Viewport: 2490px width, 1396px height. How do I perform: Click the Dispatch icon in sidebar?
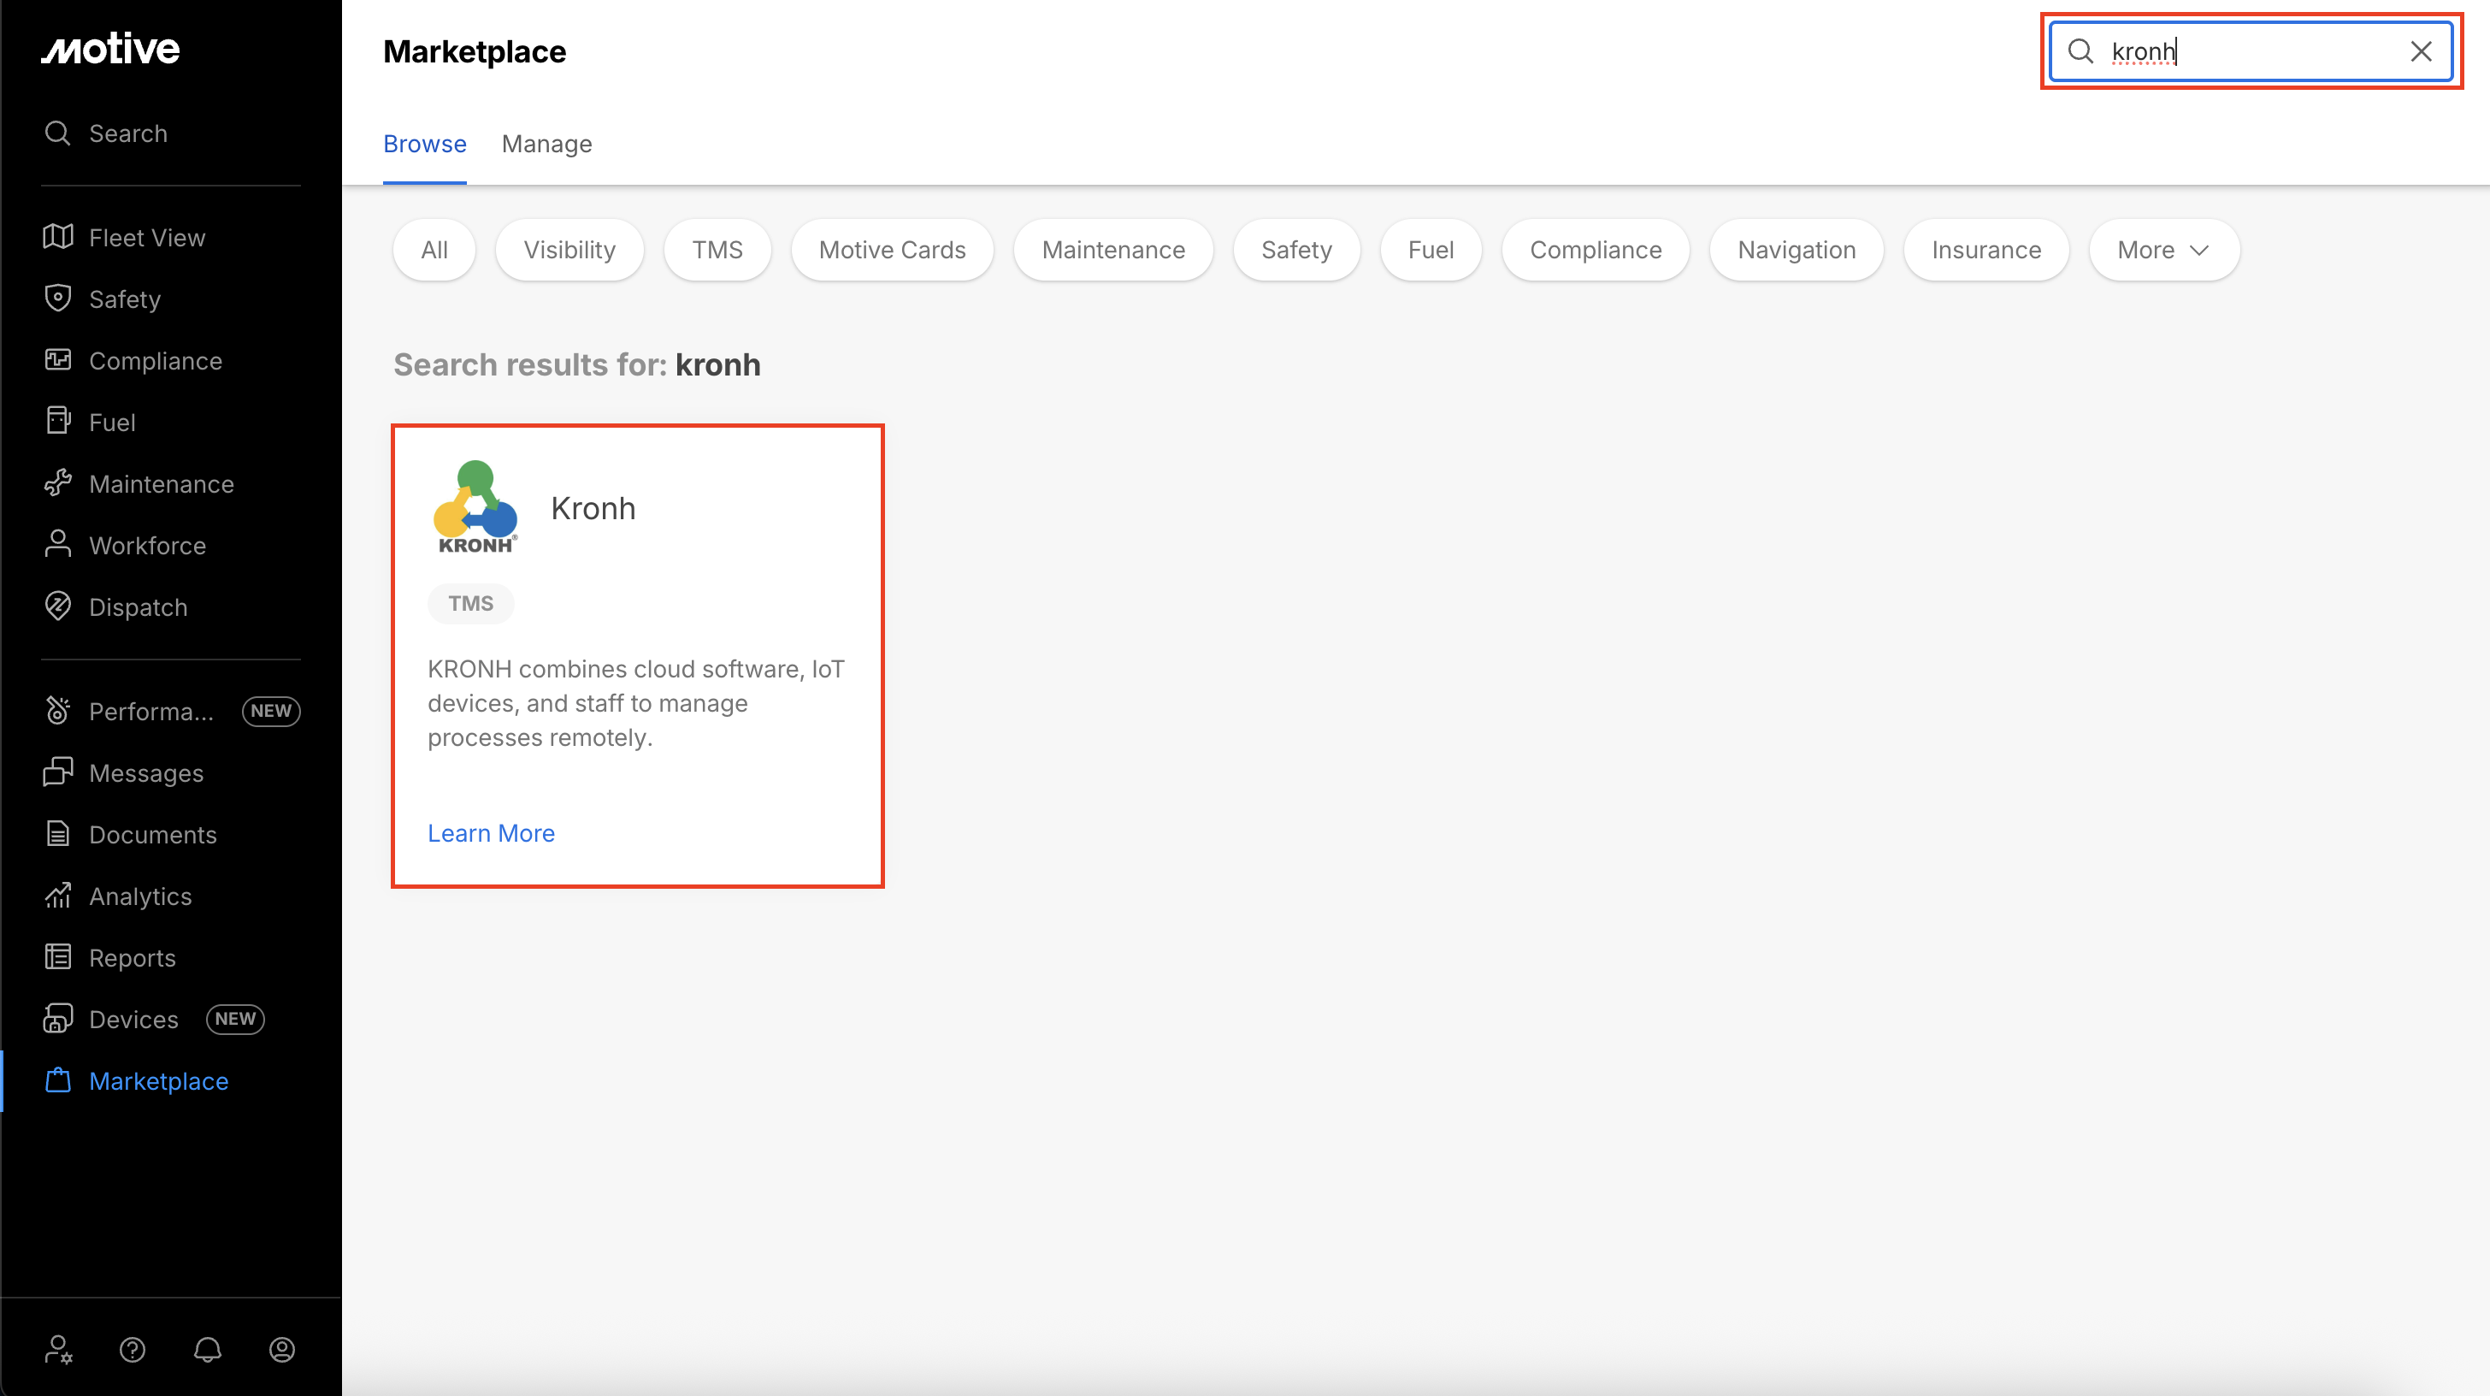(58, 606)
